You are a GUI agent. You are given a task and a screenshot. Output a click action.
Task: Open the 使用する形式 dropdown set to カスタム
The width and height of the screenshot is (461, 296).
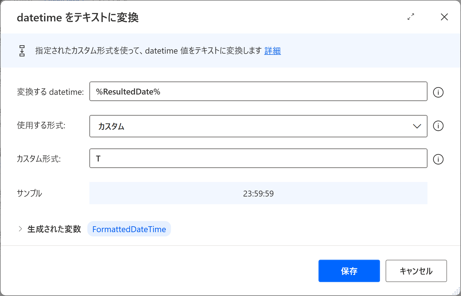pos(258,126)
